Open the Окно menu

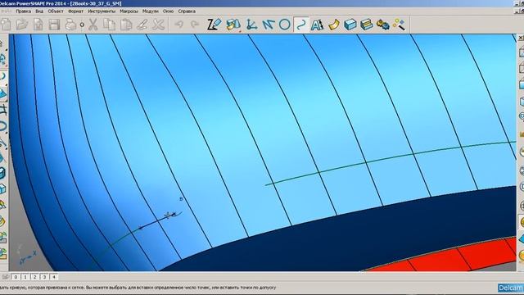pyautogui.click(x=168, y=11)
